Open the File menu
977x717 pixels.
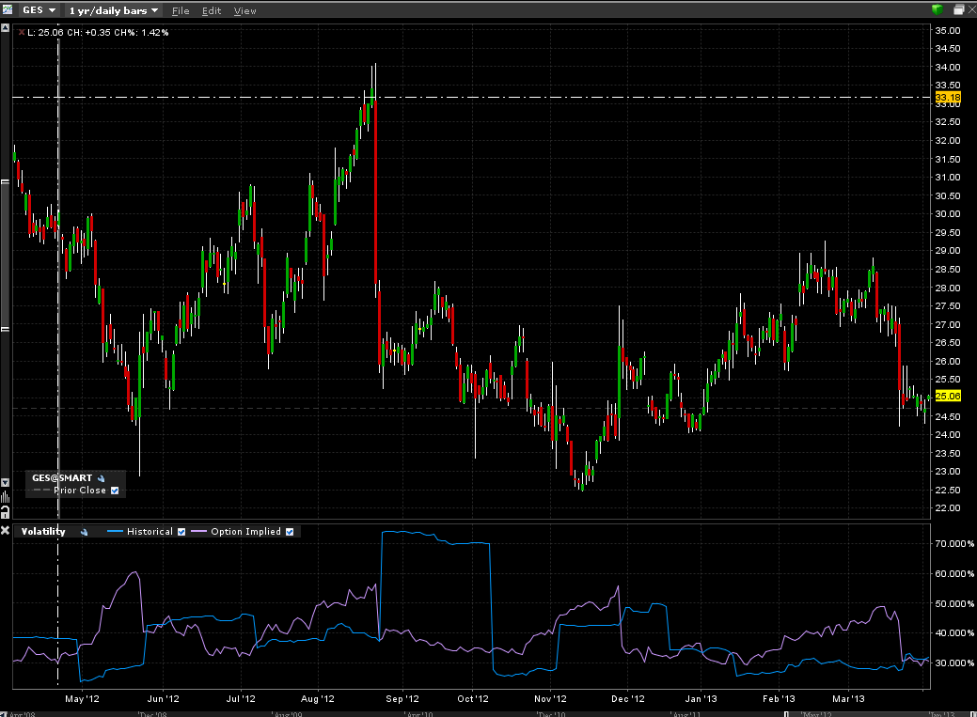[180, 10]
